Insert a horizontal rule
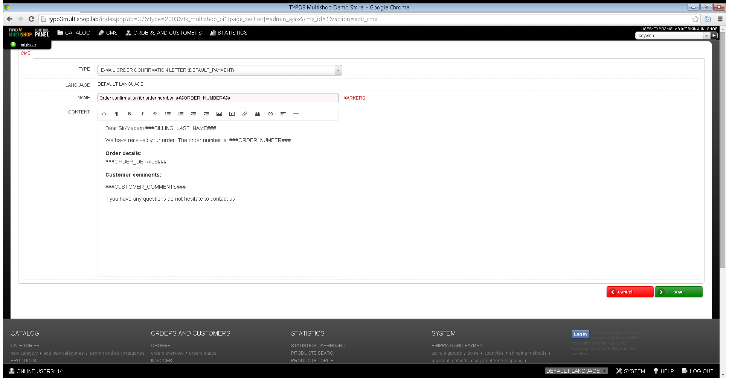This screenshot has width=729, height=381. [x=296, y=113]
